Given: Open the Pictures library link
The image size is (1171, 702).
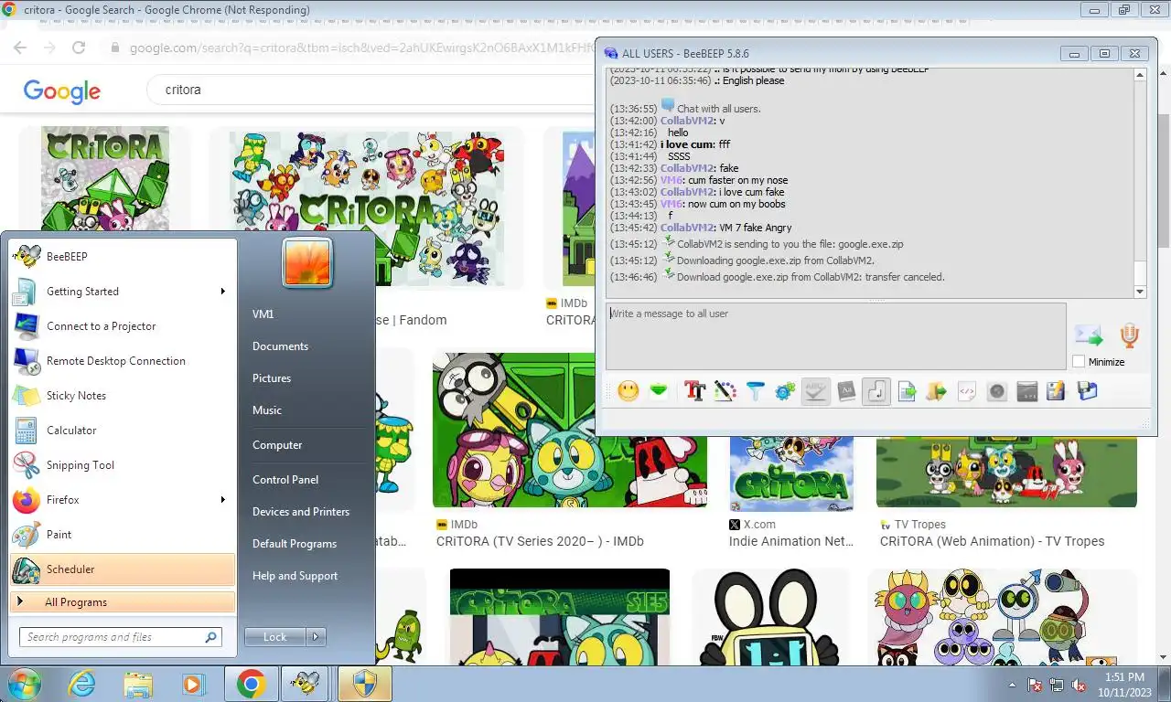Looking at the screenshot, I should 272,378.
